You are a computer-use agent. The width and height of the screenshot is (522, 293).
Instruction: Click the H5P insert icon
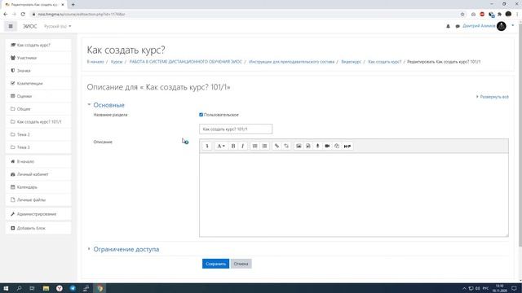coord(347,146)
